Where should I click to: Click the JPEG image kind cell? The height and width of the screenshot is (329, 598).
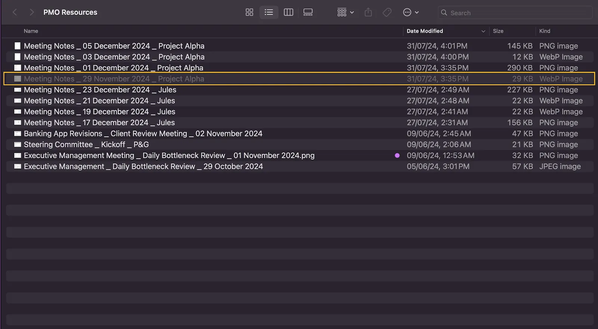click(x=560, y=166)
